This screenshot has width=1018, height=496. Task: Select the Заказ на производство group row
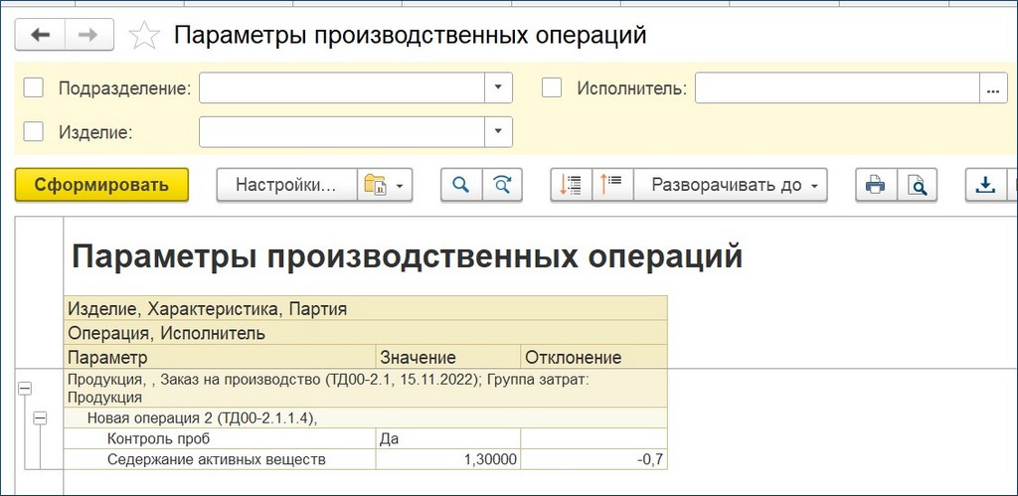[x=366, y=389]
